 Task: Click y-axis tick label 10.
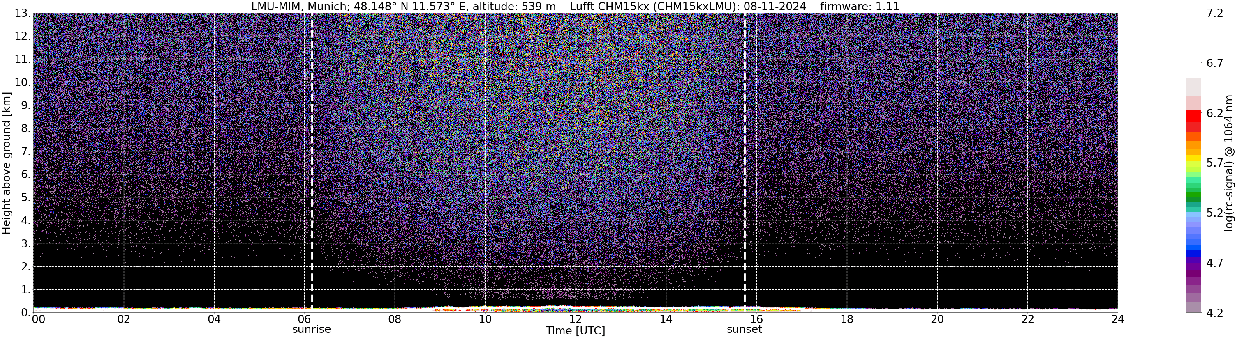[23, 82]
